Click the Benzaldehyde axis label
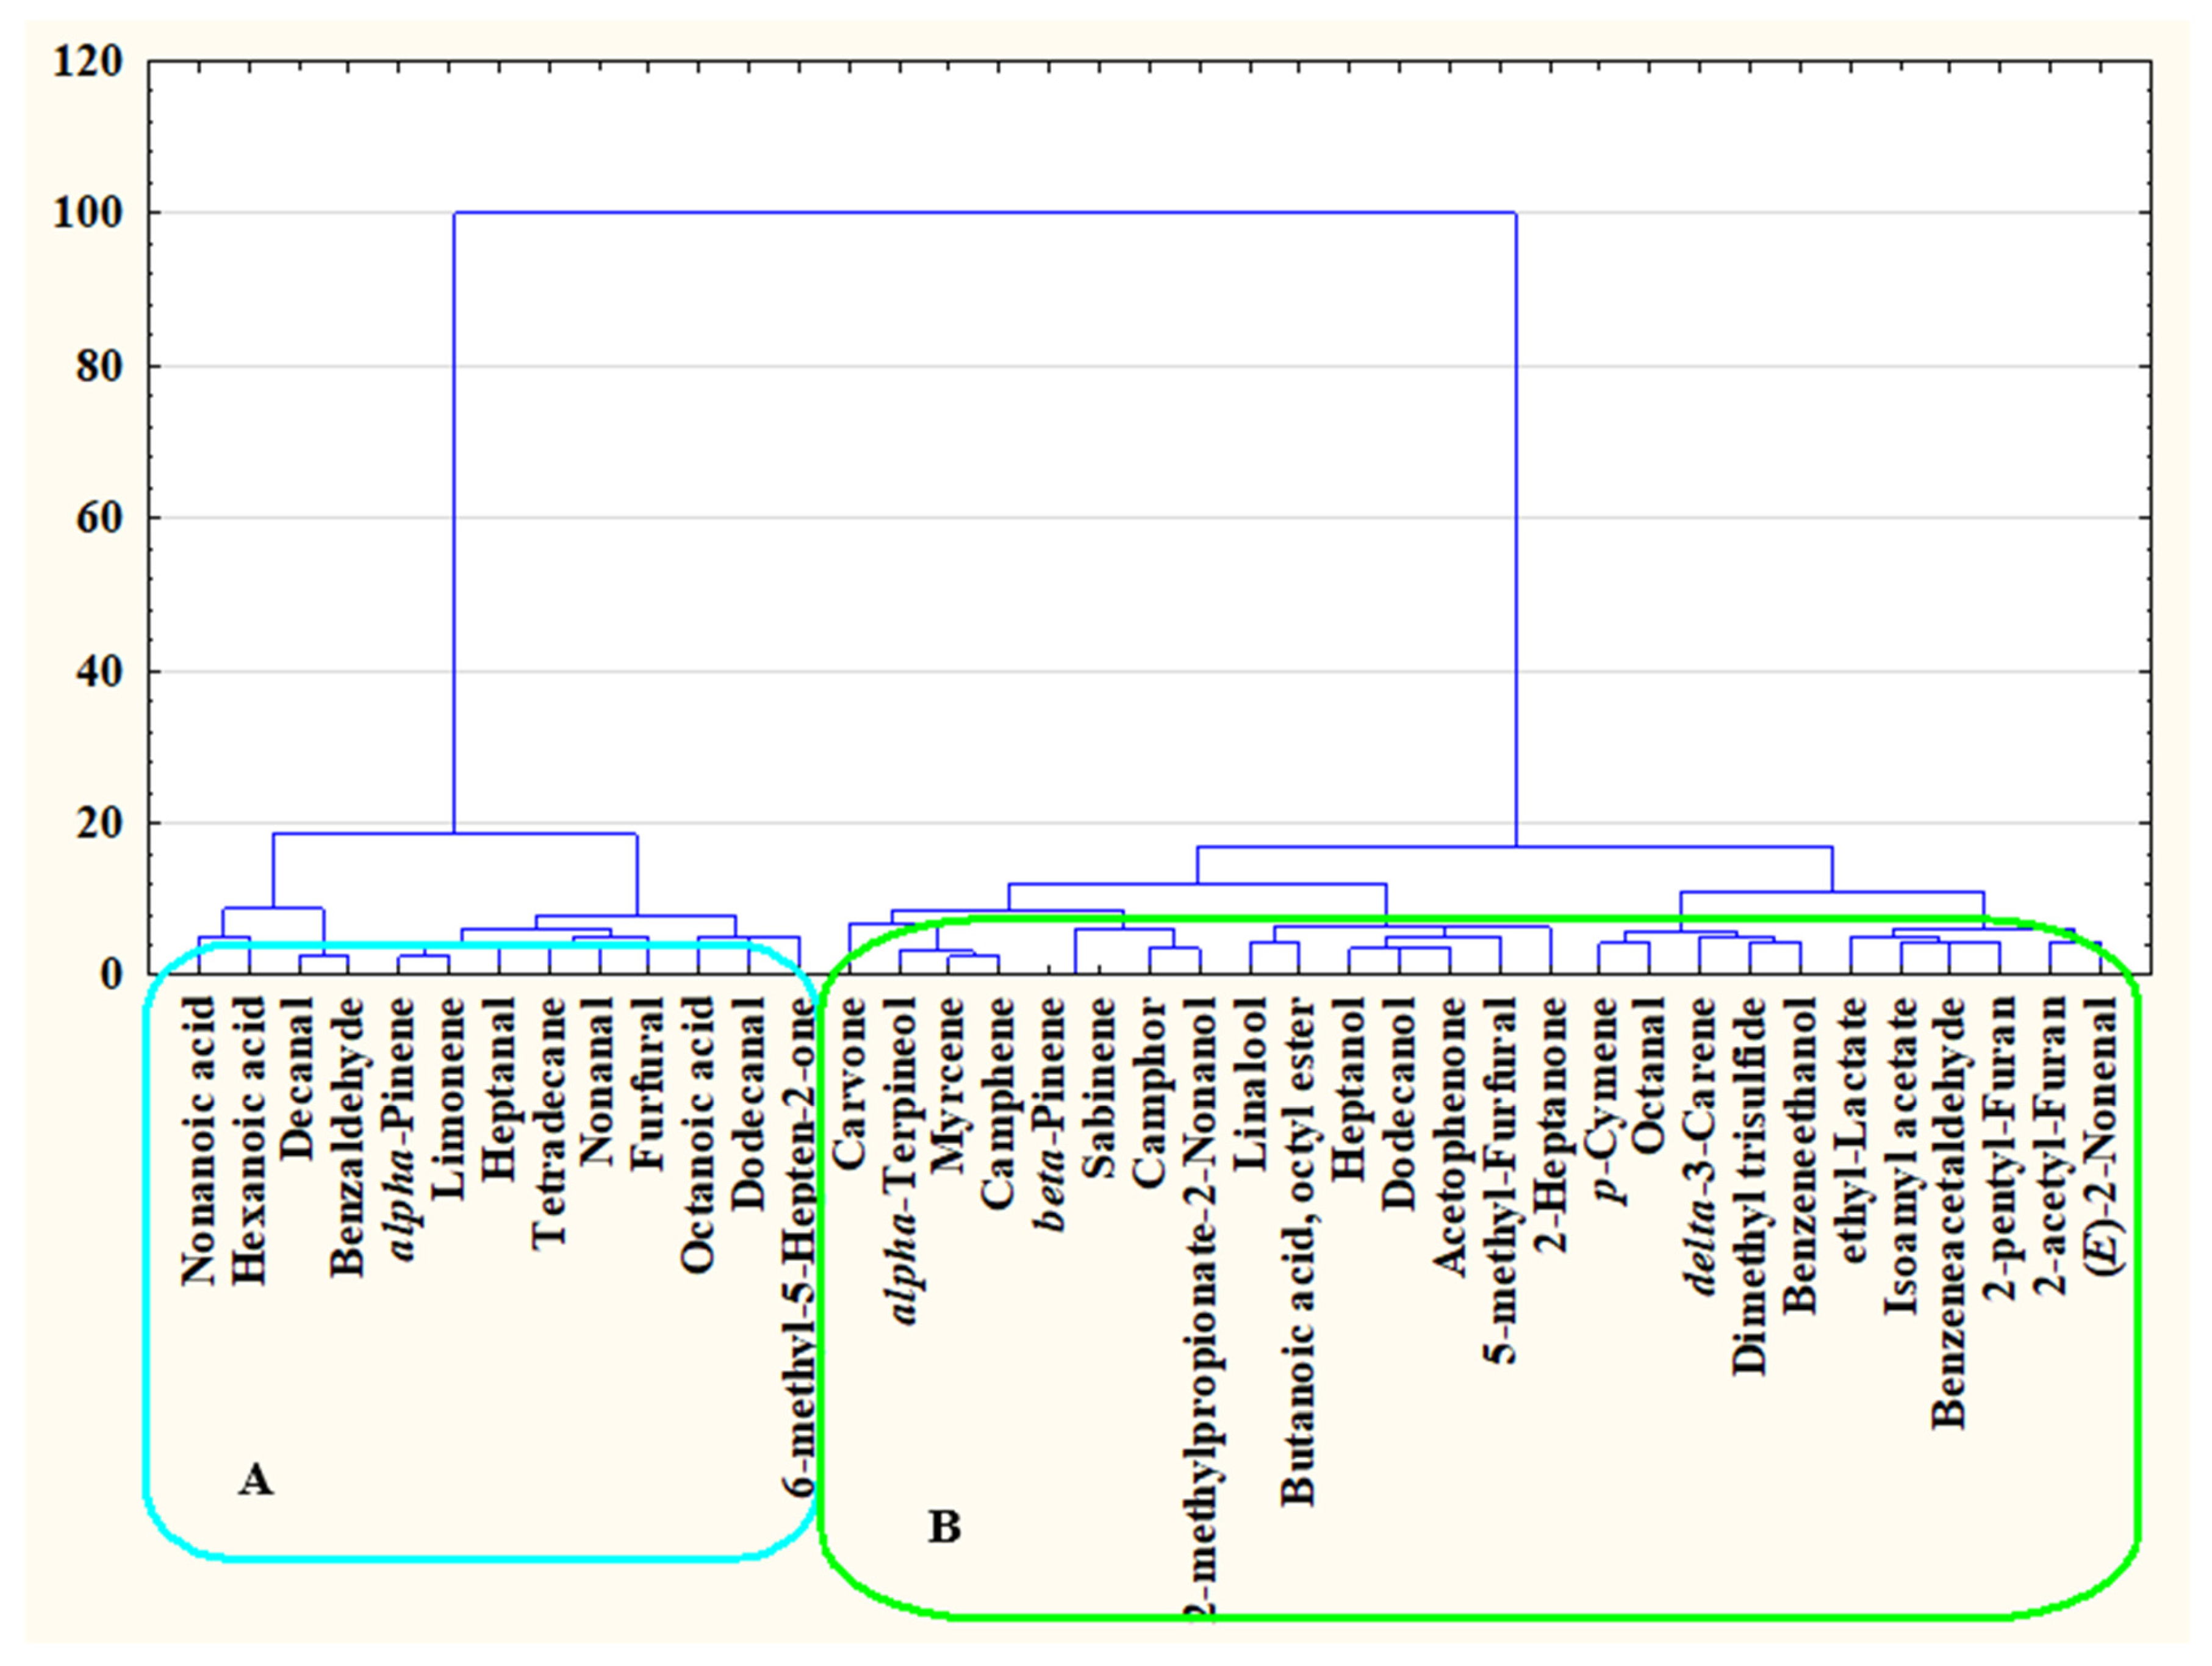Screen dimensions: 2212x1666 coord(348,1137)
